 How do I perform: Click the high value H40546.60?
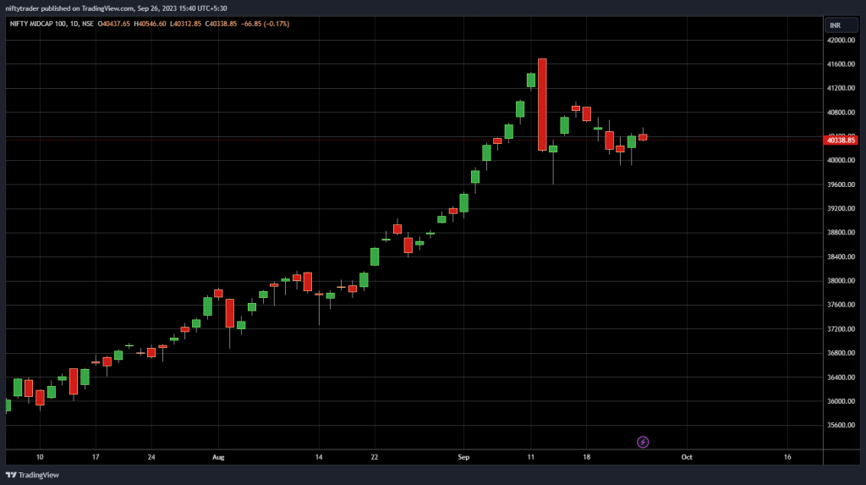pos(150,24)
